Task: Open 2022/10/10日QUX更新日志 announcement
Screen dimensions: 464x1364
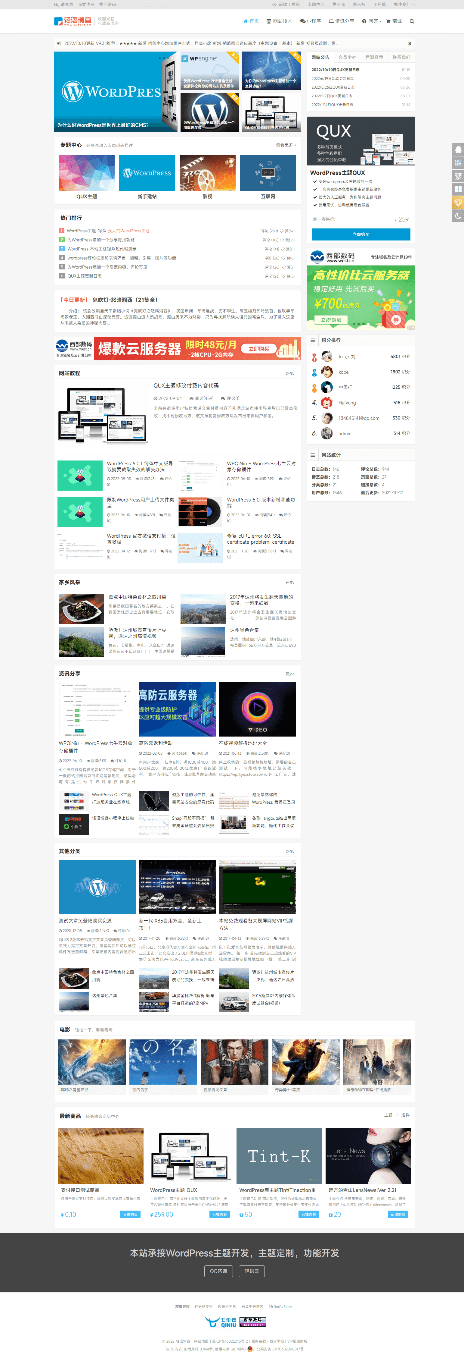Action: pos(335,69)
